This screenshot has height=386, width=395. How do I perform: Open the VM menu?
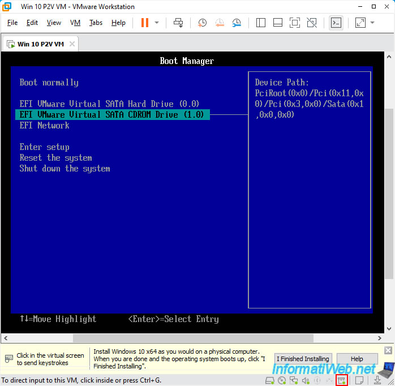(x=75, y=23)
